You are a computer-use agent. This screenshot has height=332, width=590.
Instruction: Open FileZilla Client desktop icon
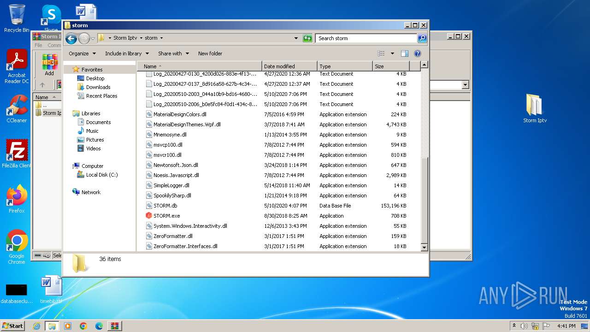tap(17, 154)
